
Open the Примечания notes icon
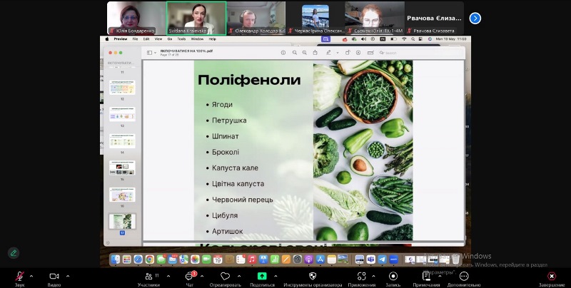426,277
